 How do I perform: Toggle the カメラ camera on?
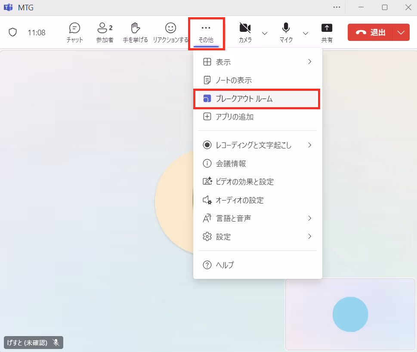click(245, 33)
